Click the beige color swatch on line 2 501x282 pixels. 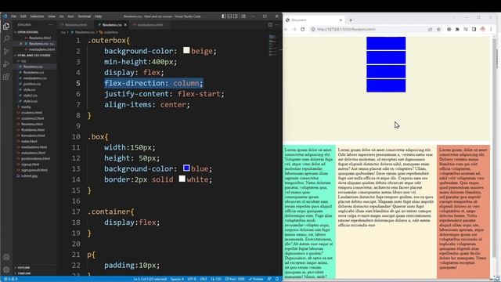pyautogui.click(x=186, y=50)
